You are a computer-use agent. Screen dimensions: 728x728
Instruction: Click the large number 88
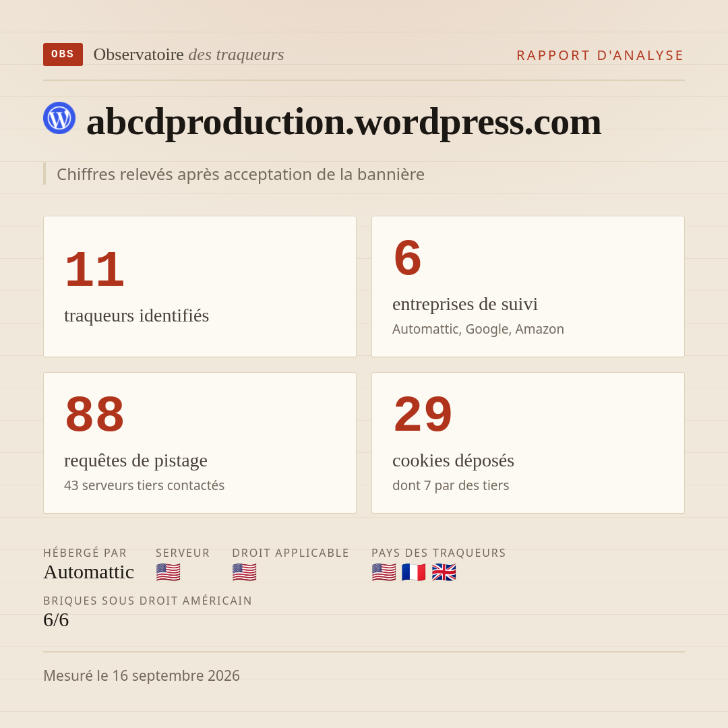tap(95, 414)
